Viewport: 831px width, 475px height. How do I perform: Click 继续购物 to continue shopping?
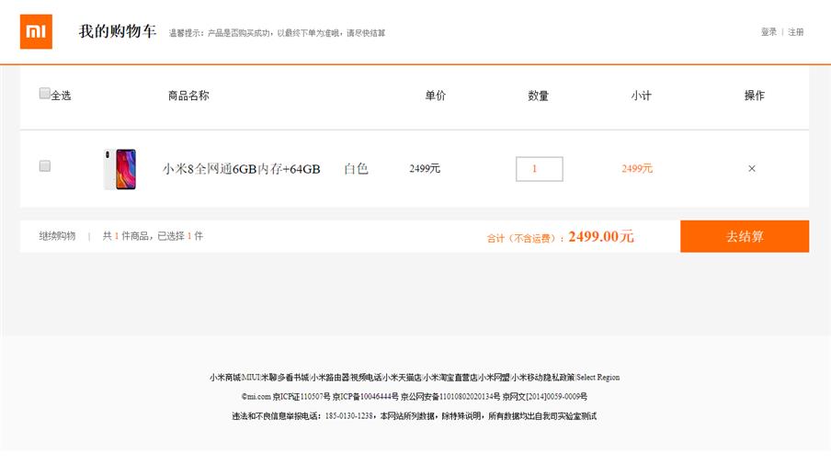tap(57, 235)
